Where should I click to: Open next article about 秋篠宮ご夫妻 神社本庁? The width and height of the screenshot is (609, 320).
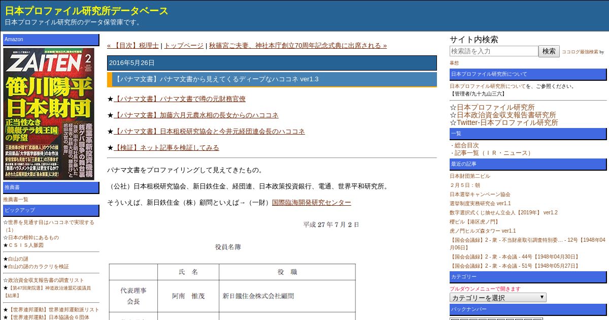click(x=298, y=45)
